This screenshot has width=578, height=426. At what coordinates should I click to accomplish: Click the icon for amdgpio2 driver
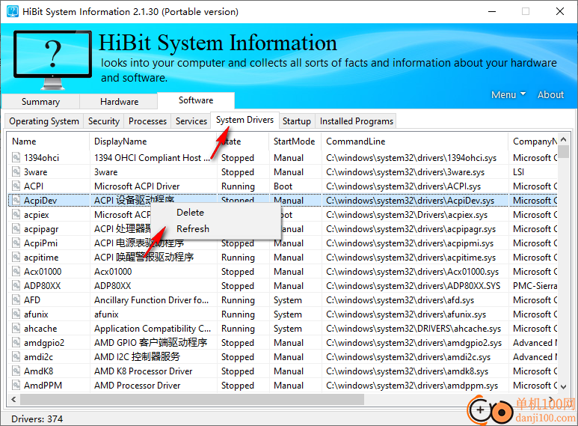click(16, 343)
